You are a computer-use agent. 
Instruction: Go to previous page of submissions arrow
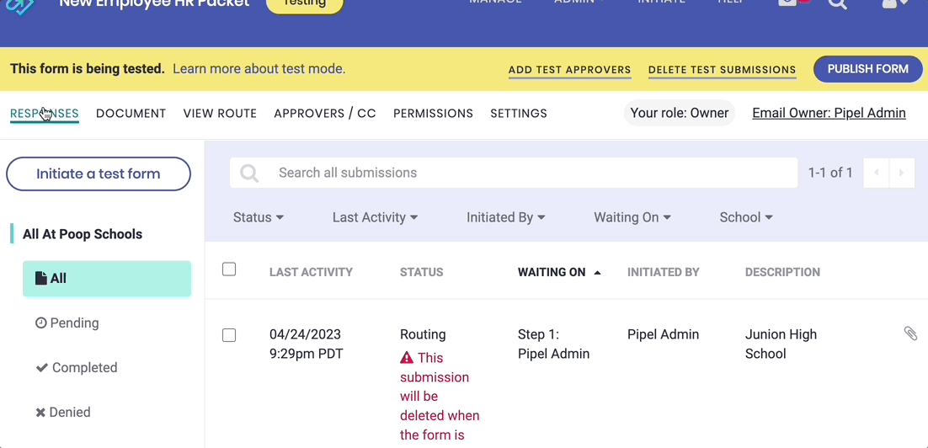coord(876,173)
